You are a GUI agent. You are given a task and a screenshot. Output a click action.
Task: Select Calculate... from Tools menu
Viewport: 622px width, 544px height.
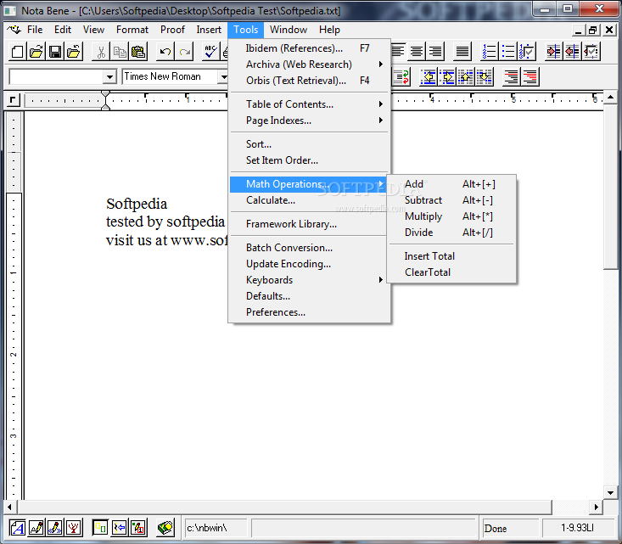(309, 200)
